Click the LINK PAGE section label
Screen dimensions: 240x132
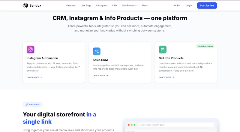(32, 105)
